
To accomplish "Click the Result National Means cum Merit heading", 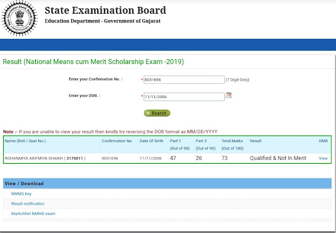I will [x=93, y=62].
